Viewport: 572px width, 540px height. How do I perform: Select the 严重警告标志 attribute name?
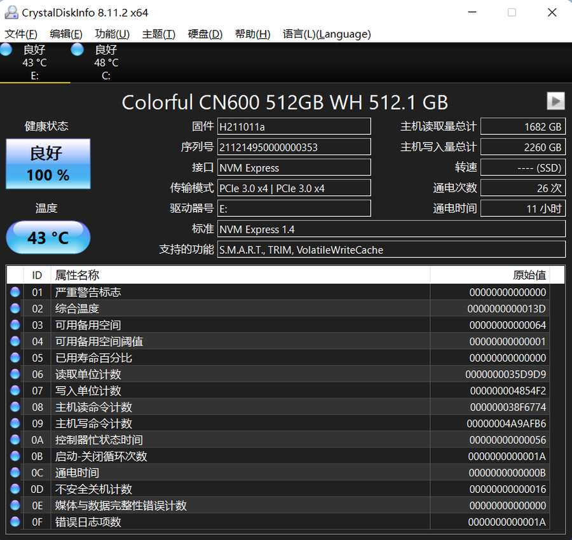(x=88, y=292)
